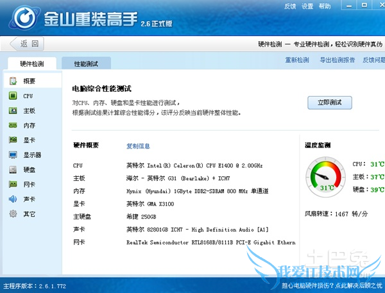The width and height of the screenshot is (385, 293).
Task: Switch to the 性能测试 tab
Action: pyautogui.click(x=86, y=64)
